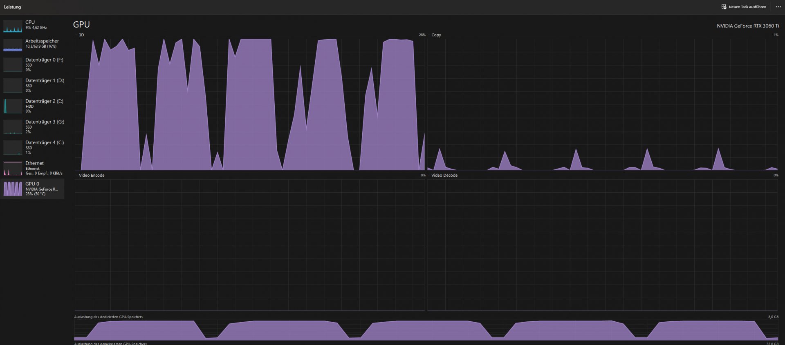Open the Arbeitsspeicher memory entry
This screenshot has width=785, height=345.
pos(32,45)
